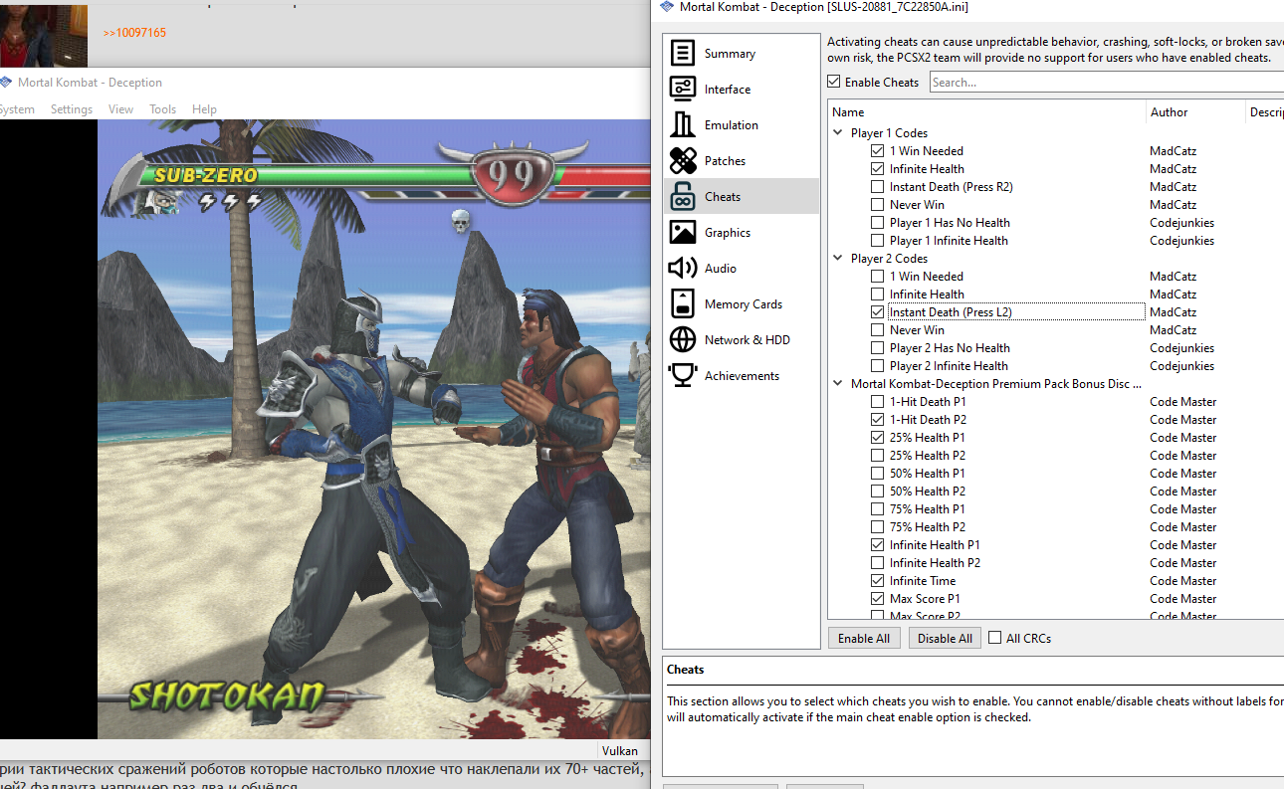Select the 75% Health P2 cheat name
Image resolution: width=1284 pixels, height=789 pixels.
point(928,527)
